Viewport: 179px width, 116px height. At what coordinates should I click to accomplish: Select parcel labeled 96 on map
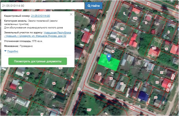pyautogui.click(x=54, y=83)
